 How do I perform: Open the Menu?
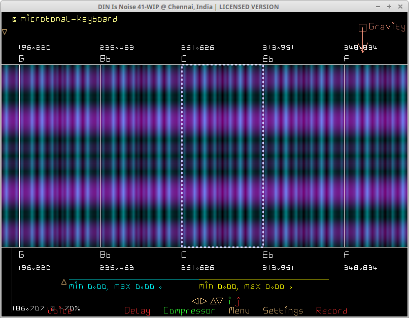pyautogui.click(x=239, y=311)
